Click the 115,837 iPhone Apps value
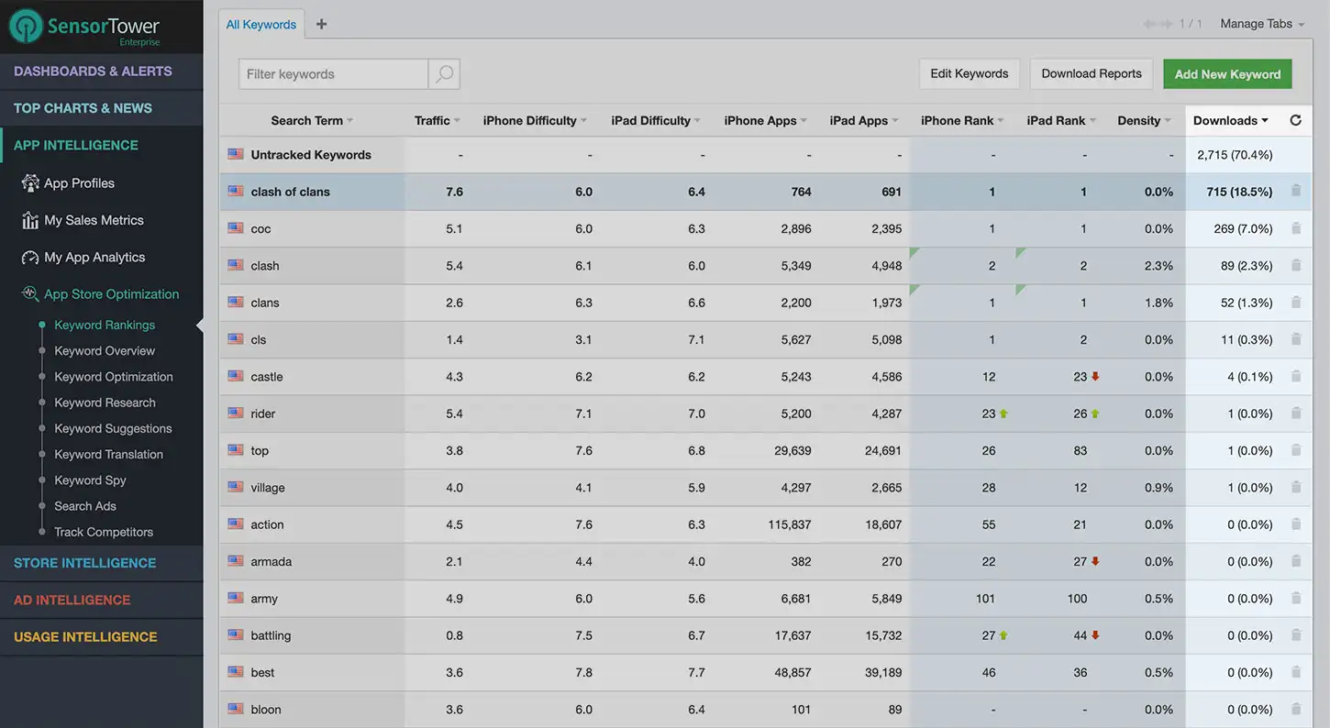This screenshot has width=1330, height=728. tap(790, 524)
